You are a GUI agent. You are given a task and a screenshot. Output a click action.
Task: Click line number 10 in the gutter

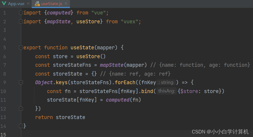3,91
